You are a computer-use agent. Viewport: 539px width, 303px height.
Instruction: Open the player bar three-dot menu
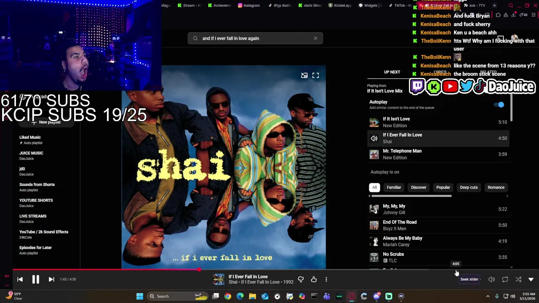click(x=326, y=279)
